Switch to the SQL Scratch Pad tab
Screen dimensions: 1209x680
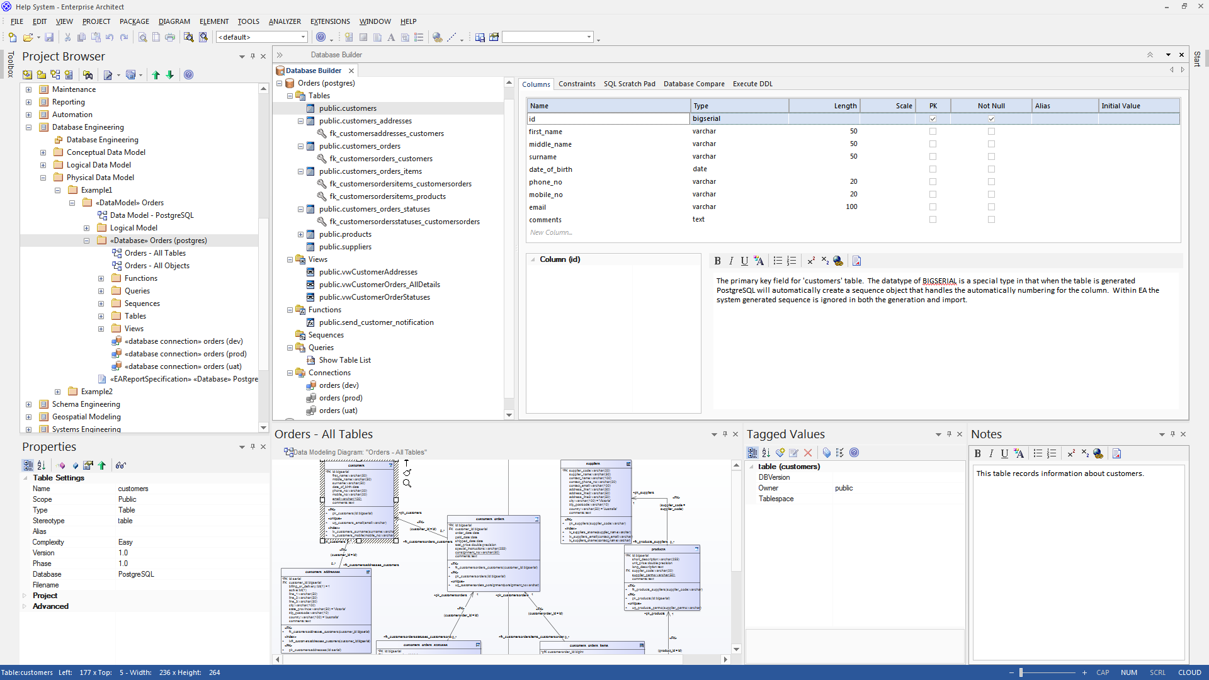(x=629, y=84)
